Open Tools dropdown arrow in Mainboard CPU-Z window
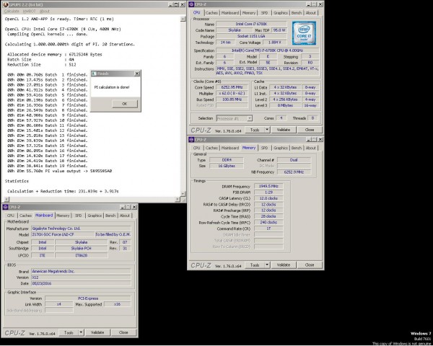This screenshot has width=433, height=346. click(81, 332)
